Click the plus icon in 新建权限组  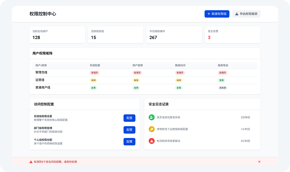pyautogui.click(x=209, y=14)
